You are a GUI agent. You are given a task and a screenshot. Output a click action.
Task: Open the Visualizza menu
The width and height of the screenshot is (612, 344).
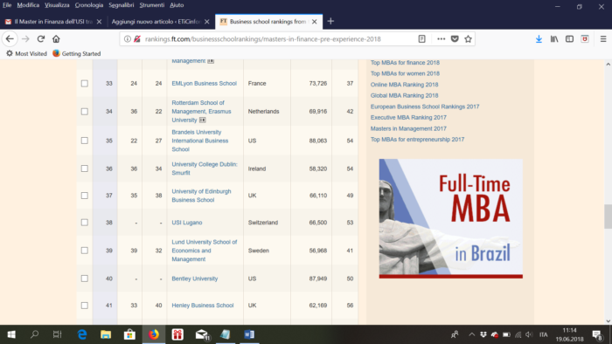tap(57, 5)
